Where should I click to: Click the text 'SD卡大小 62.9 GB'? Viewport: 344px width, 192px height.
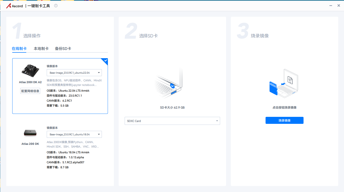click(x=172, y=108)
